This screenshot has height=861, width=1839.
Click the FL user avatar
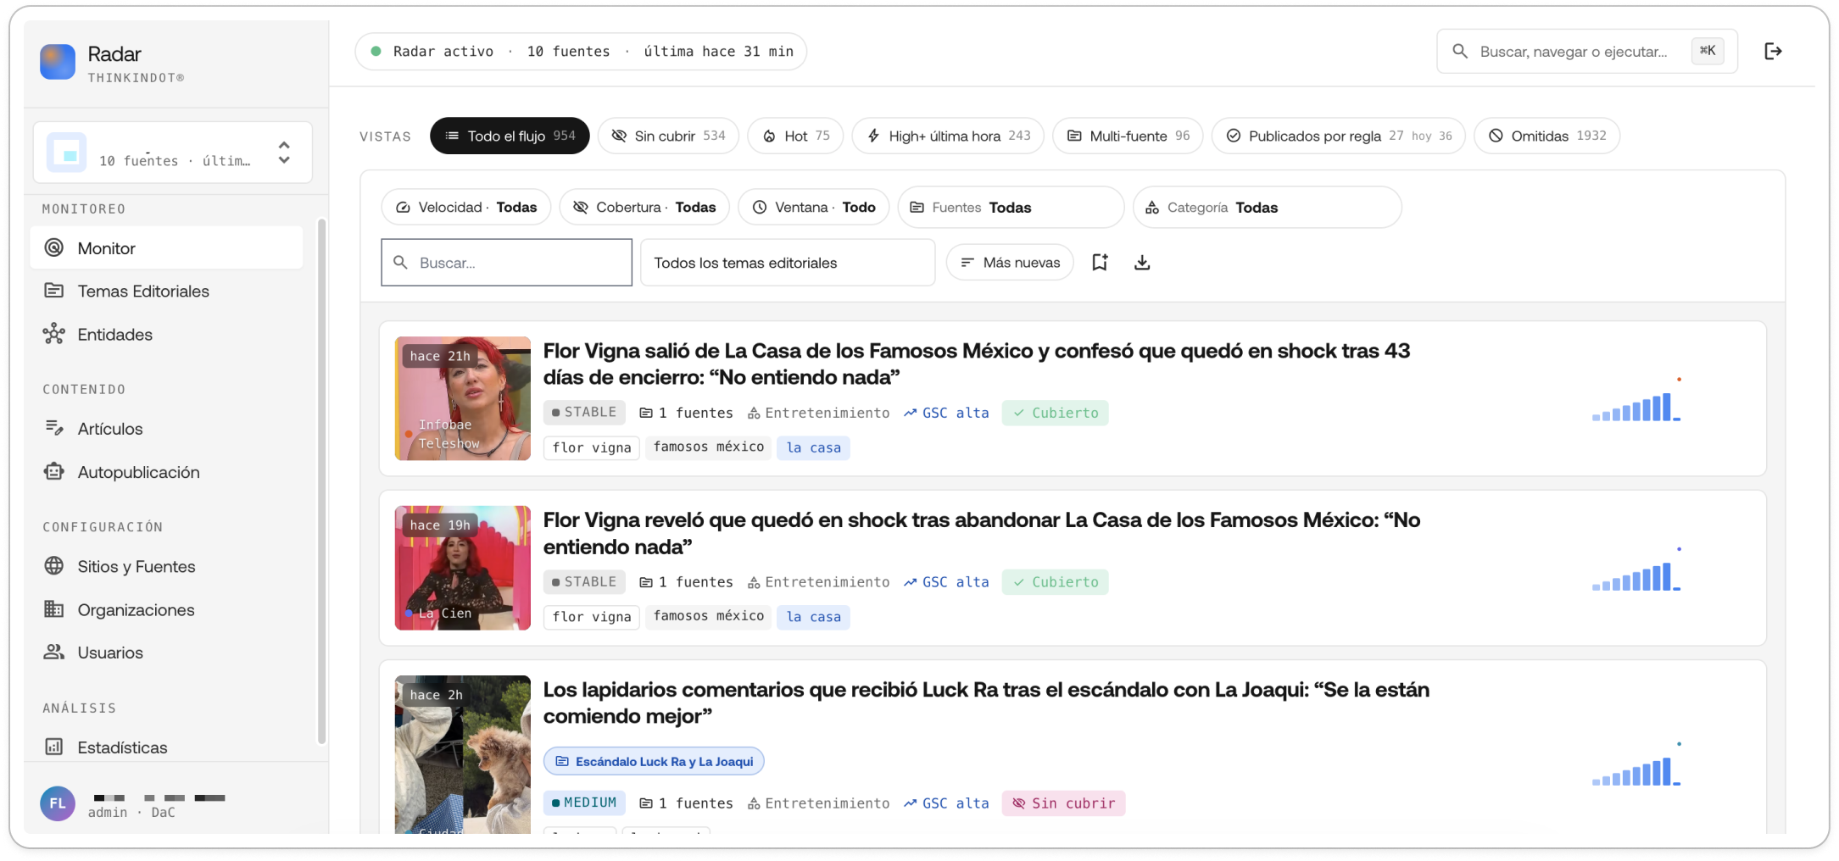[x=58, y=803]
